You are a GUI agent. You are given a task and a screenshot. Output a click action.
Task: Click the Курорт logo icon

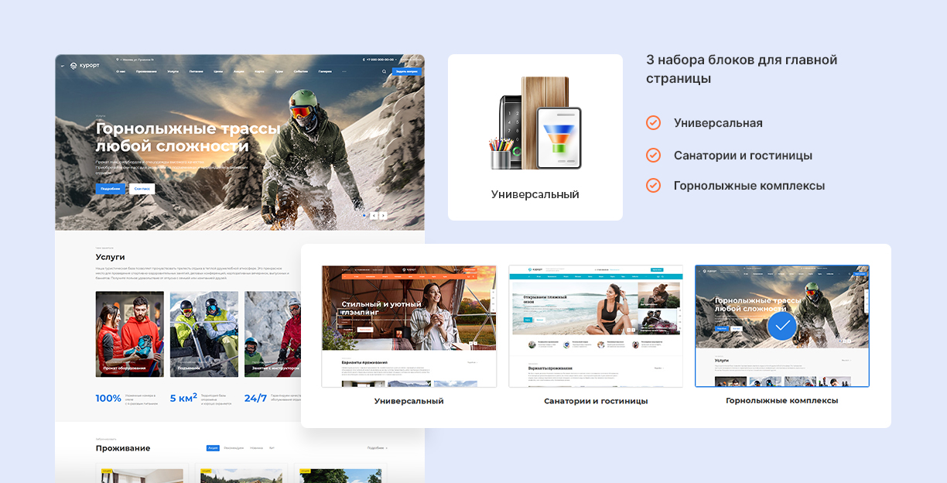tap(74, 65)
